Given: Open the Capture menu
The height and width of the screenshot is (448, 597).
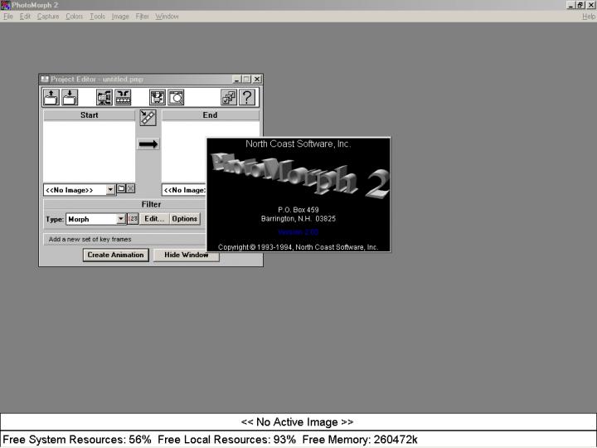Looking at the screenshot, I should tap(48, 17).
